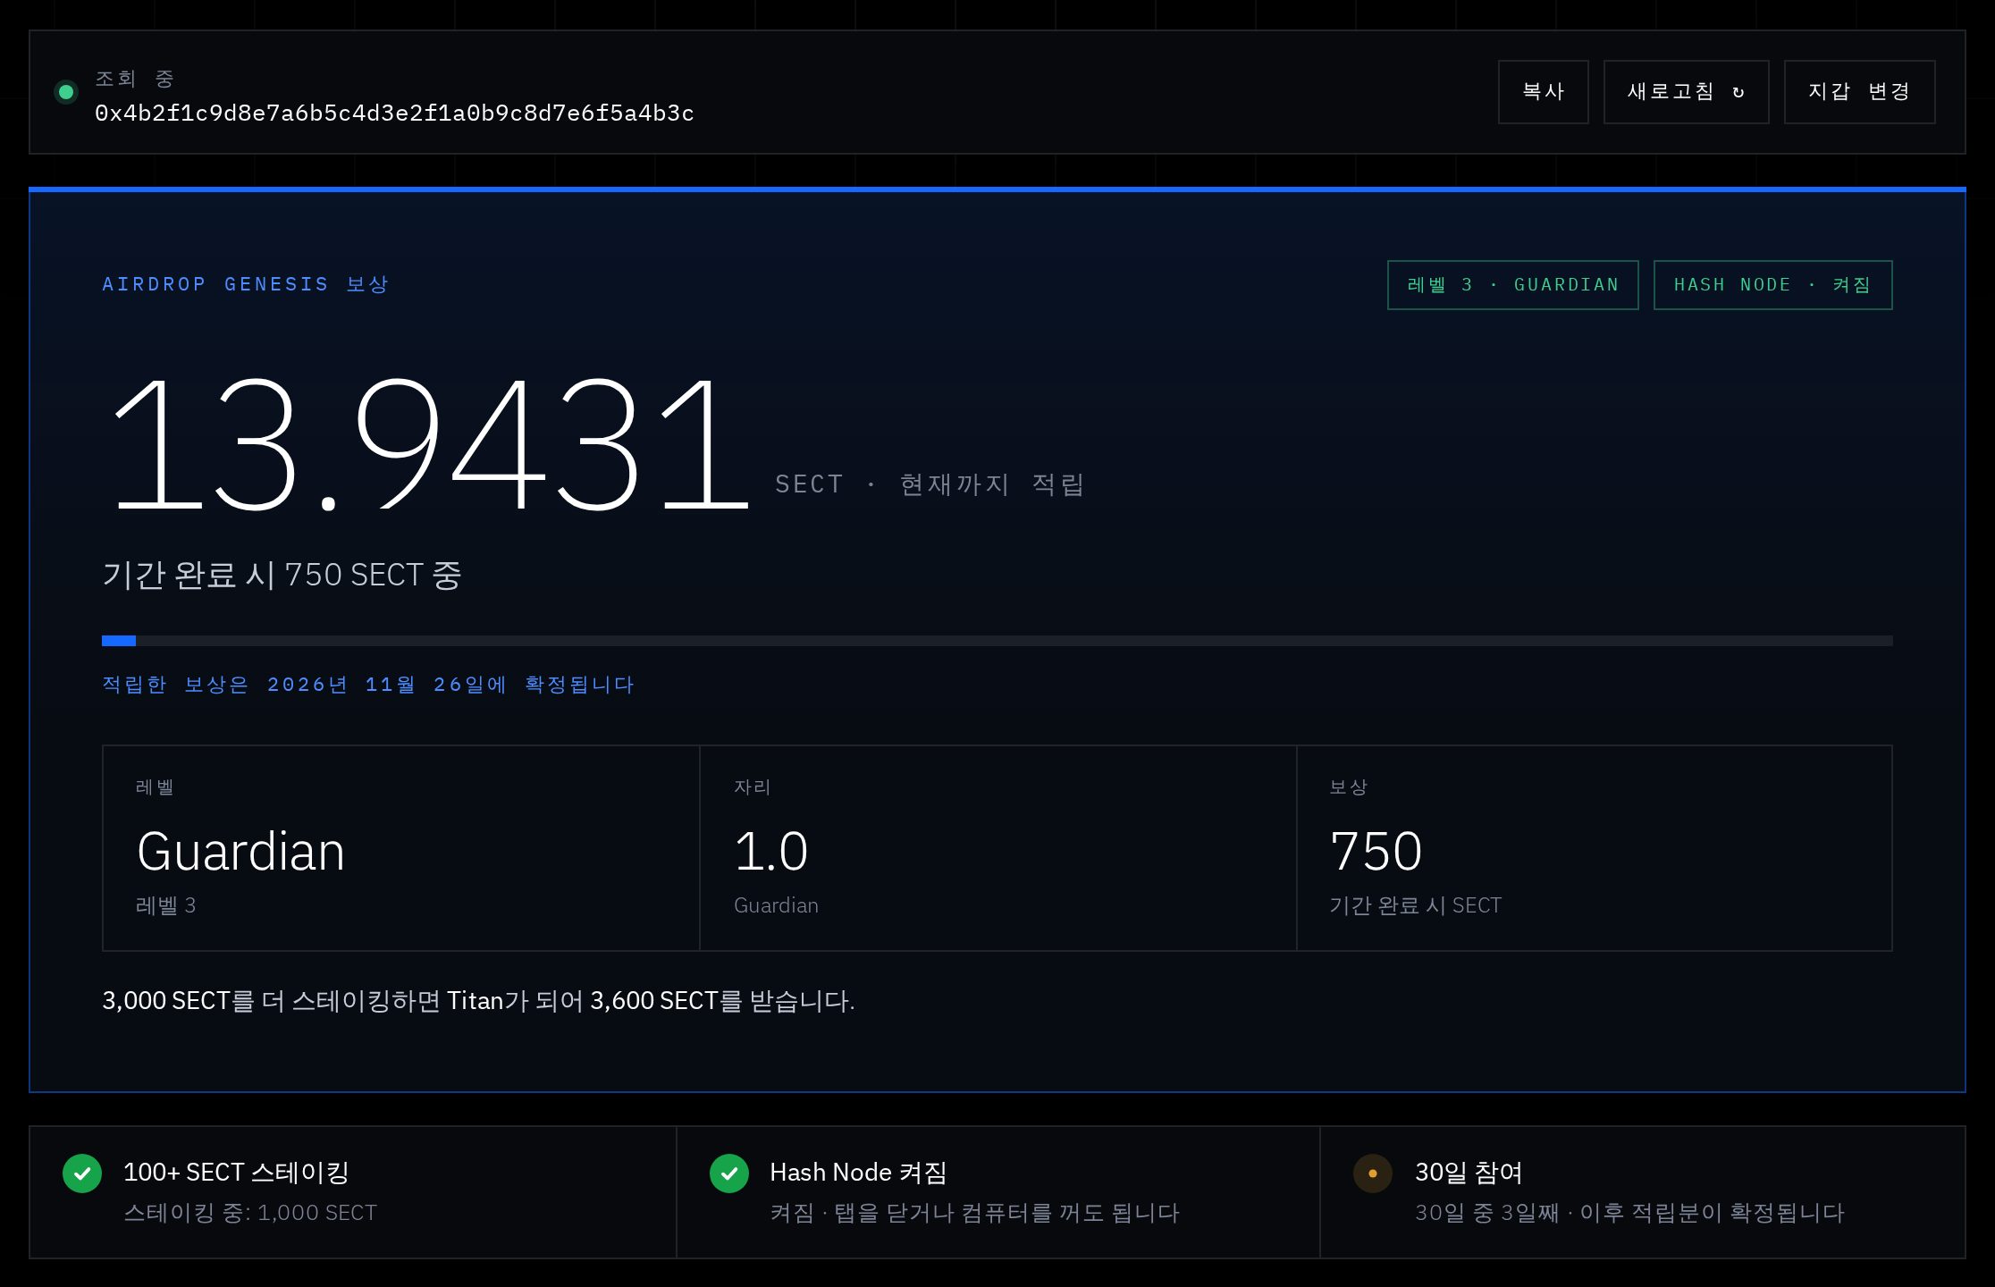Click the SECT · 현재까지 적립 label
1995x1287 pixels.
(930, 484)
